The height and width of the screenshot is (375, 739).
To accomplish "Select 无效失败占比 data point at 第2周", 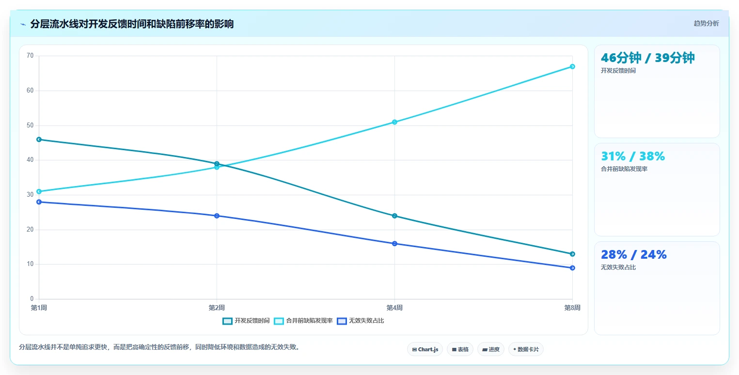I will 217,216.
